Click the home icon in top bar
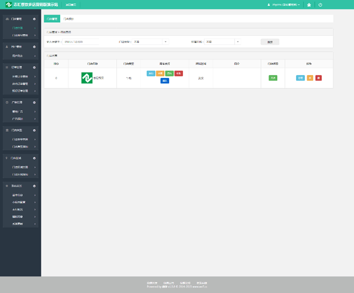Image resolution: width=354 pixels, height=293 pixels. 309,5
